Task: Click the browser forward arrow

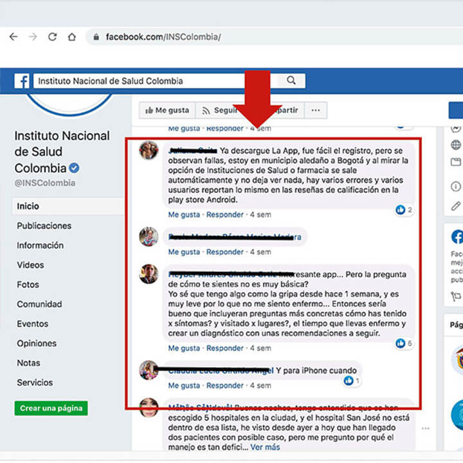Action: (x=33, y=37)
